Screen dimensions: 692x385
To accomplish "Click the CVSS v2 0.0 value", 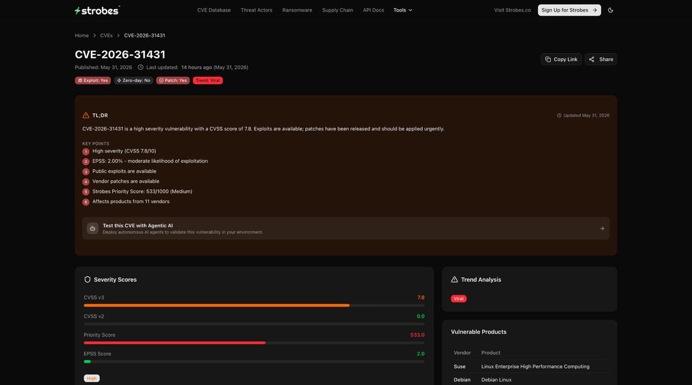I will 421,316.
